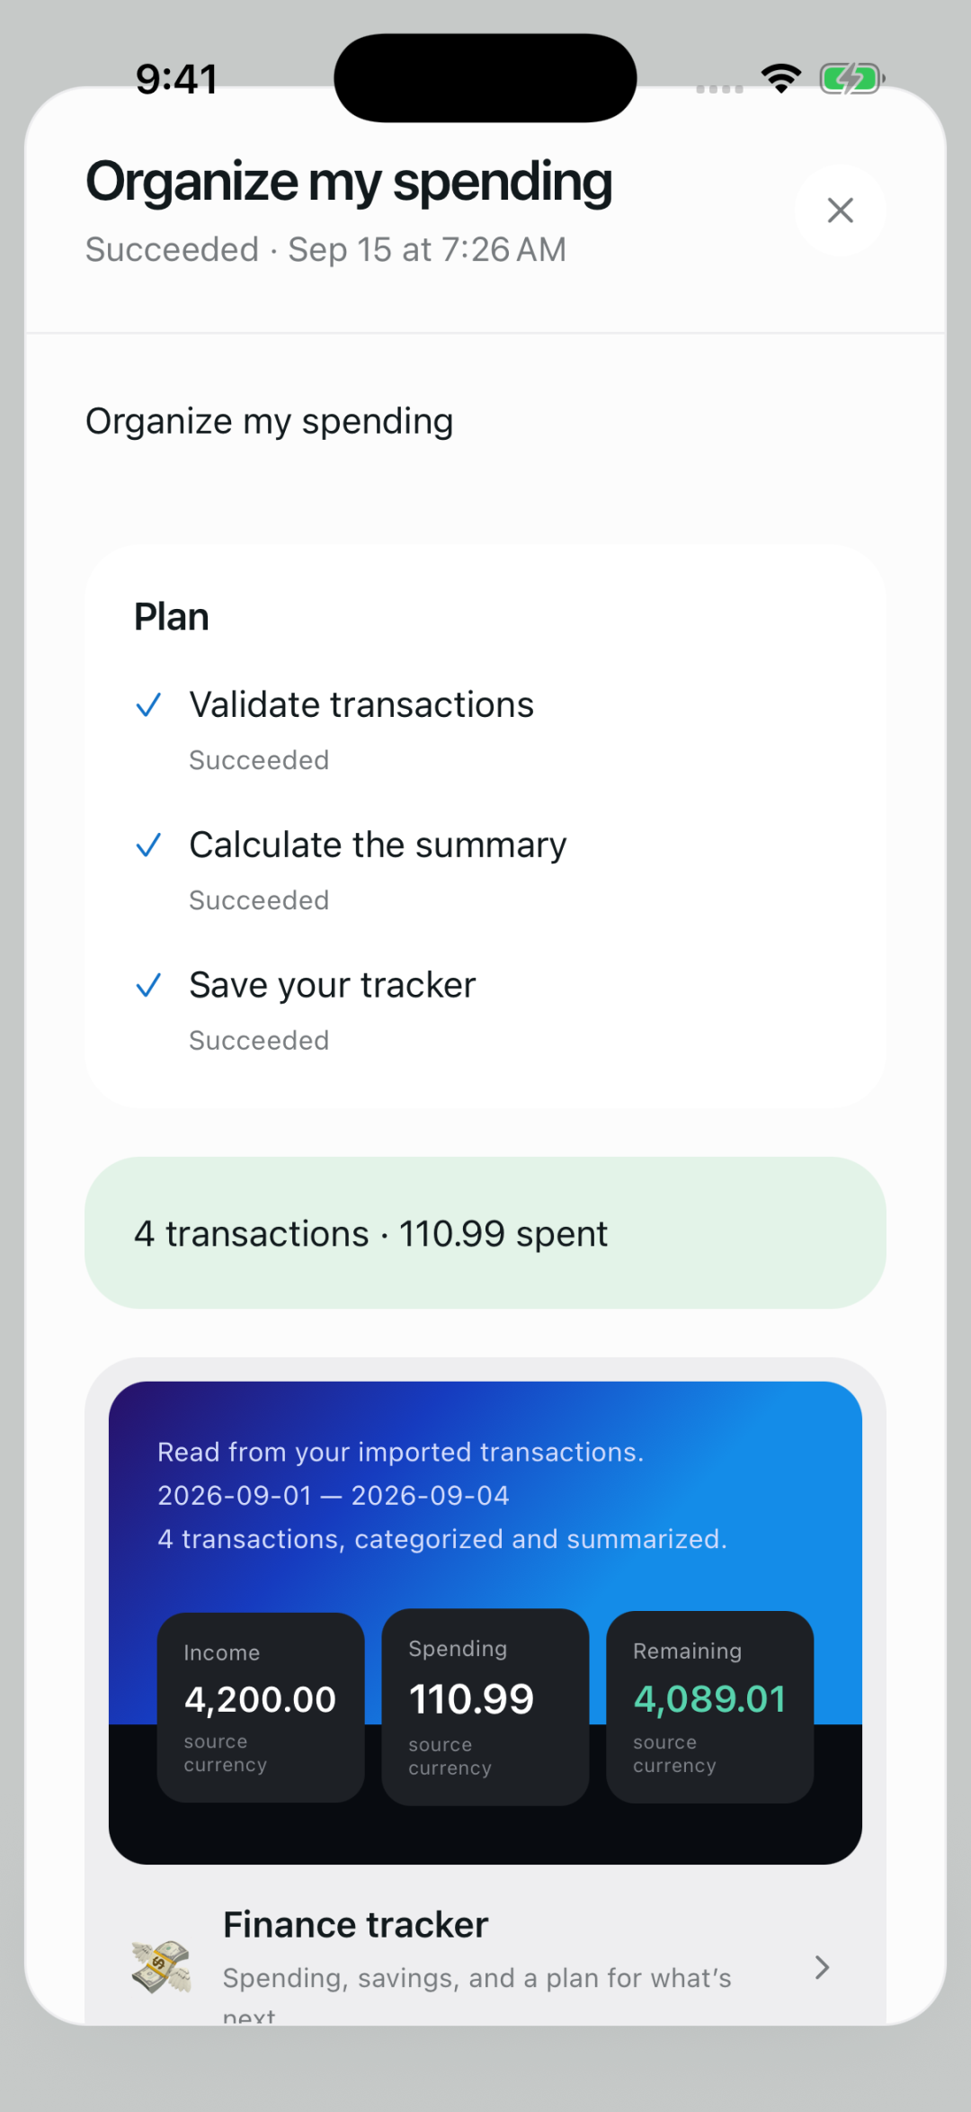Select the Remaining 4,089.01 card

point(710,1707)
